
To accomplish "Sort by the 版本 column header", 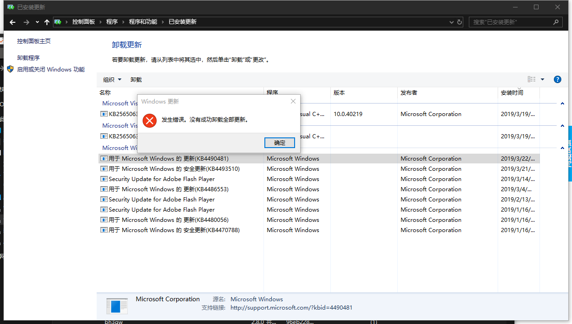I will pyautogui.click(x=364, y=92).
